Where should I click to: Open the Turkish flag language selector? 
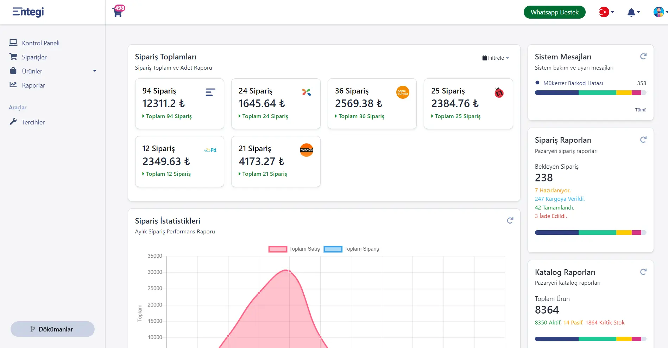[x=606, y=12]
